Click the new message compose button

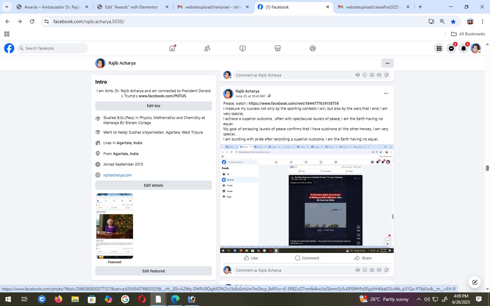coord(475,282)
